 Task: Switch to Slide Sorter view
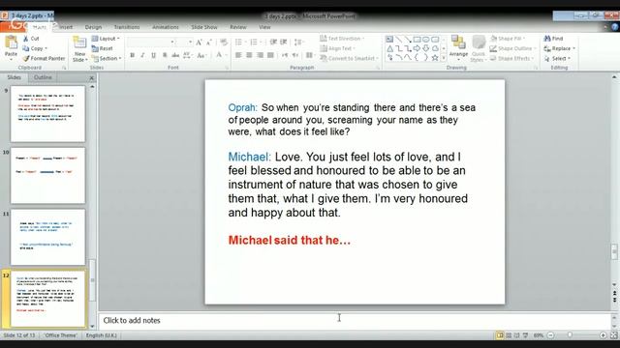(509, 335)
